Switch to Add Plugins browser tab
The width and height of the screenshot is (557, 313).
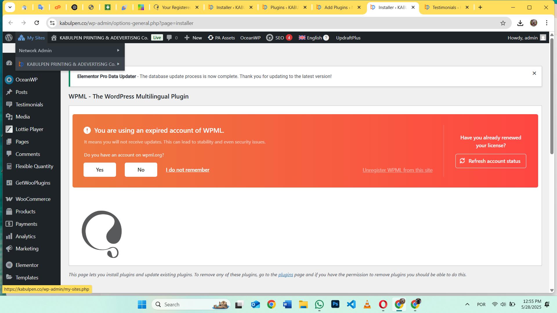(x=338, y=7)
